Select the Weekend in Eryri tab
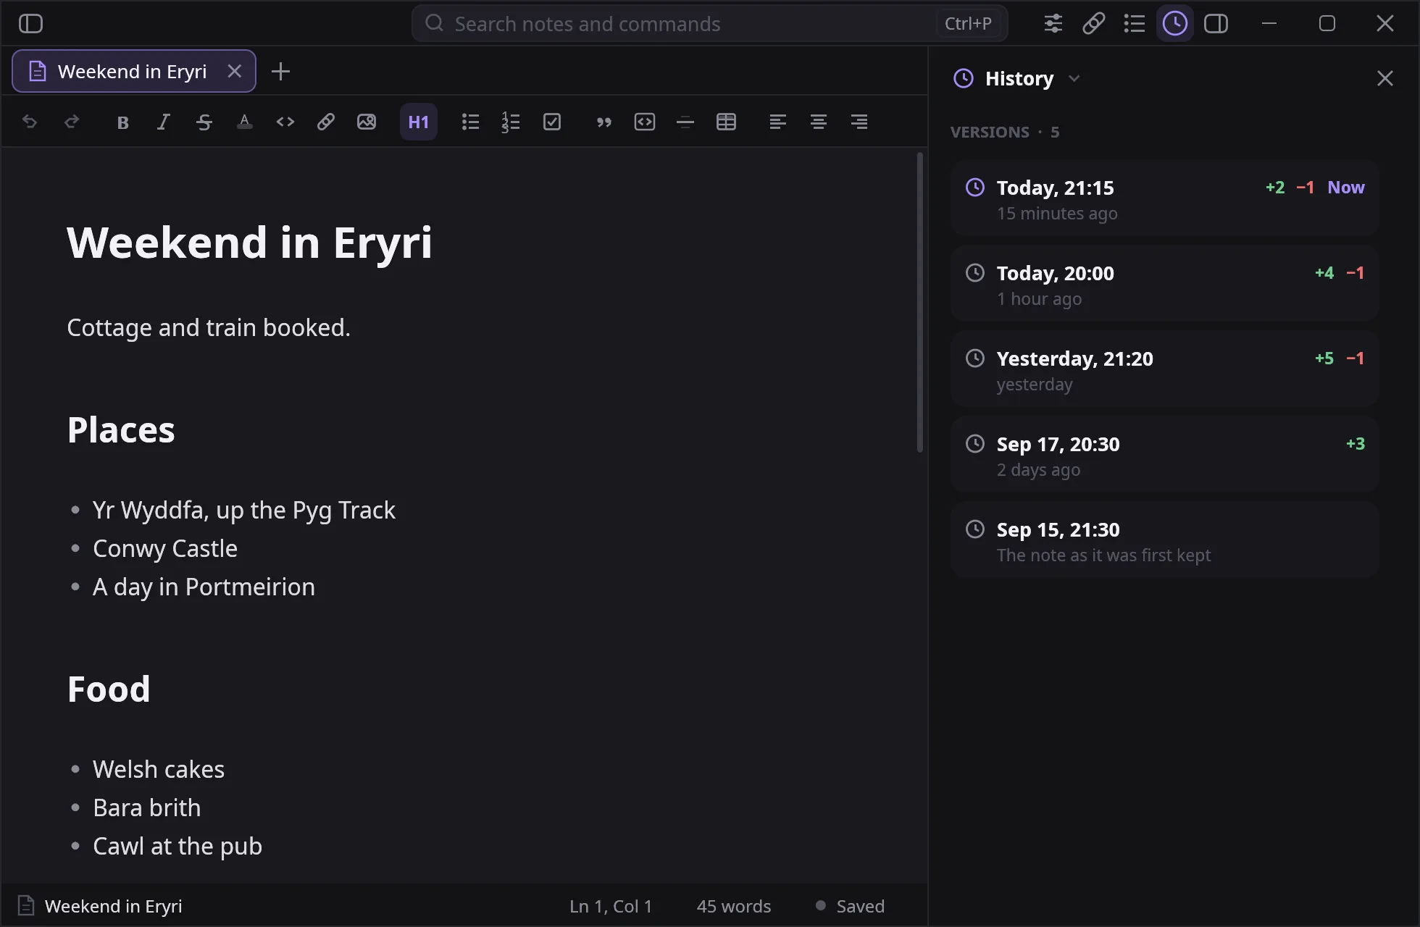This screenshot has width=1420, height=927. pos(134,71)
